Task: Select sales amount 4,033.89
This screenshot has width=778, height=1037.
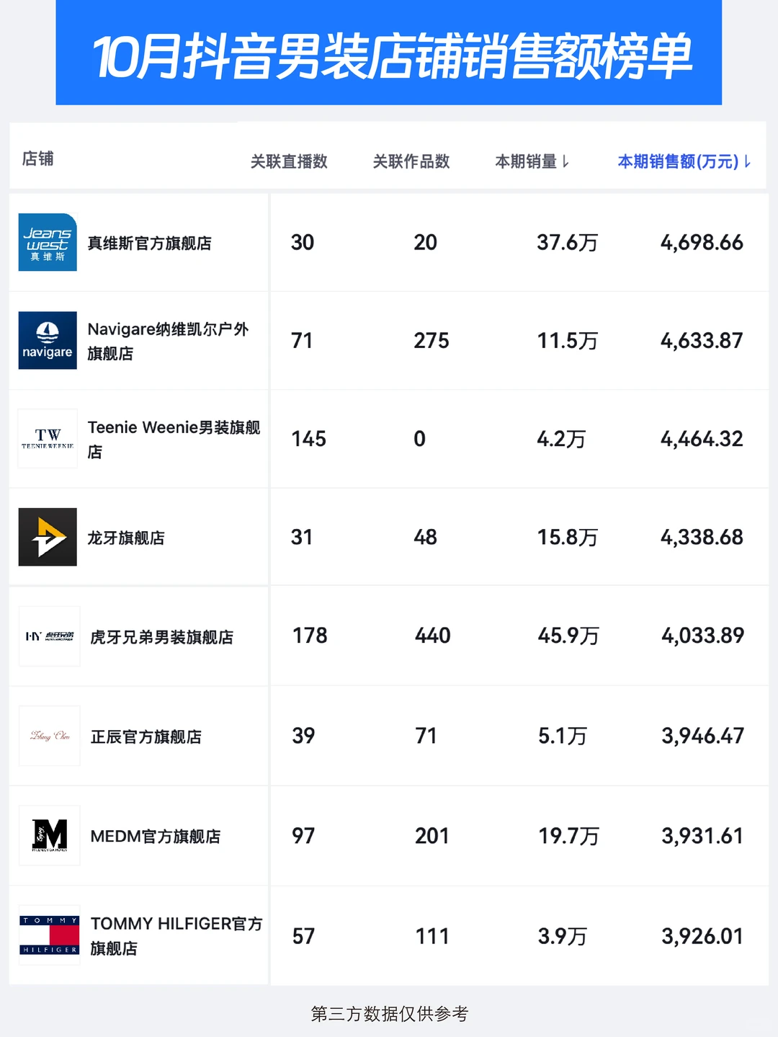Action: (x=703, y=636)
